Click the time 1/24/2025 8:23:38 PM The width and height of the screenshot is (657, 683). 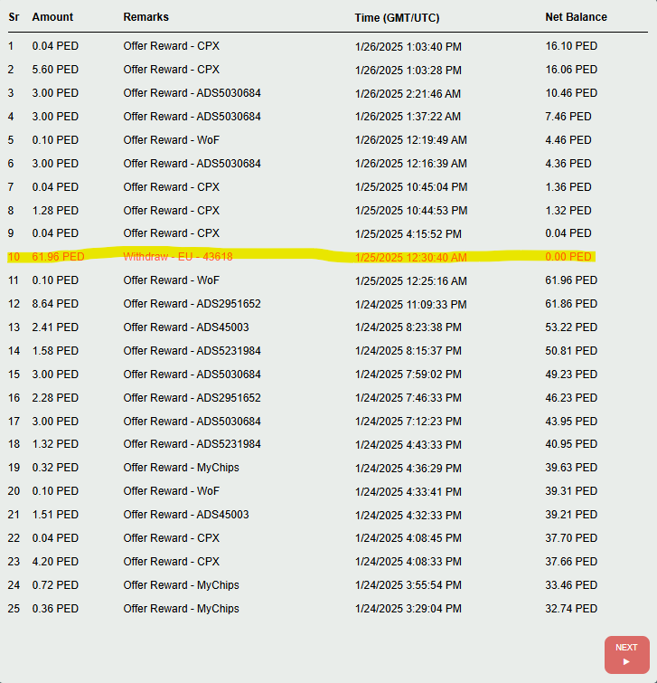(408, 327)
